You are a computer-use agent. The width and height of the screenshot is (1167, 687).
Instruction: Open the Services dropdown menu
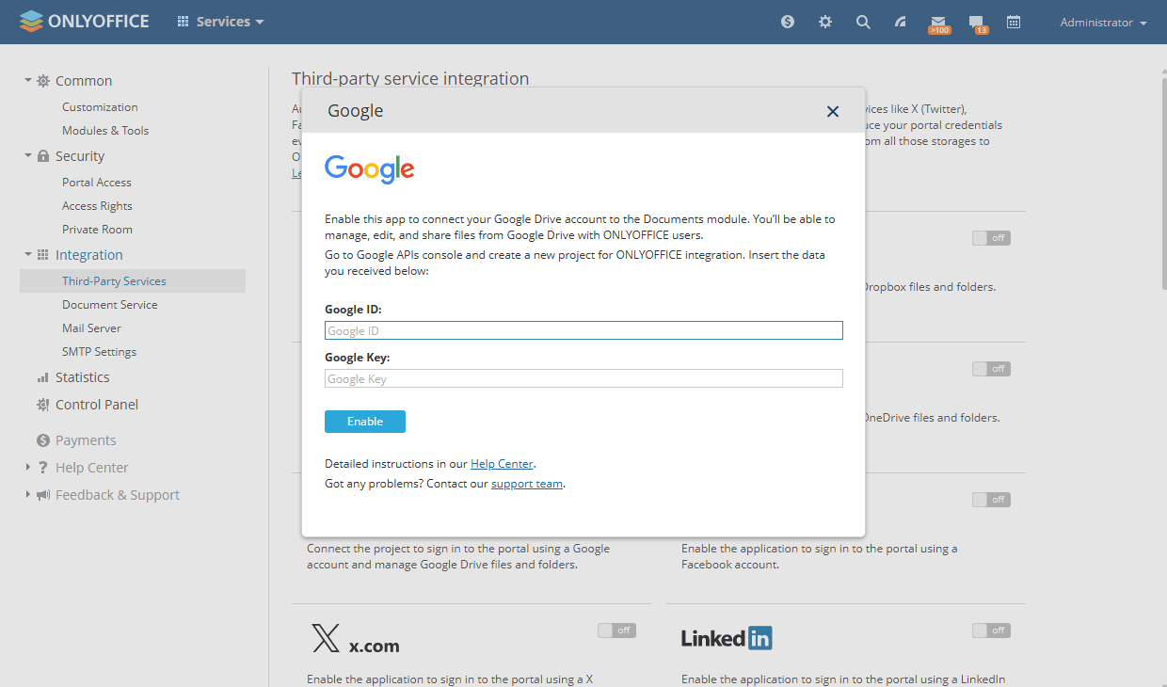click(221, 22)
